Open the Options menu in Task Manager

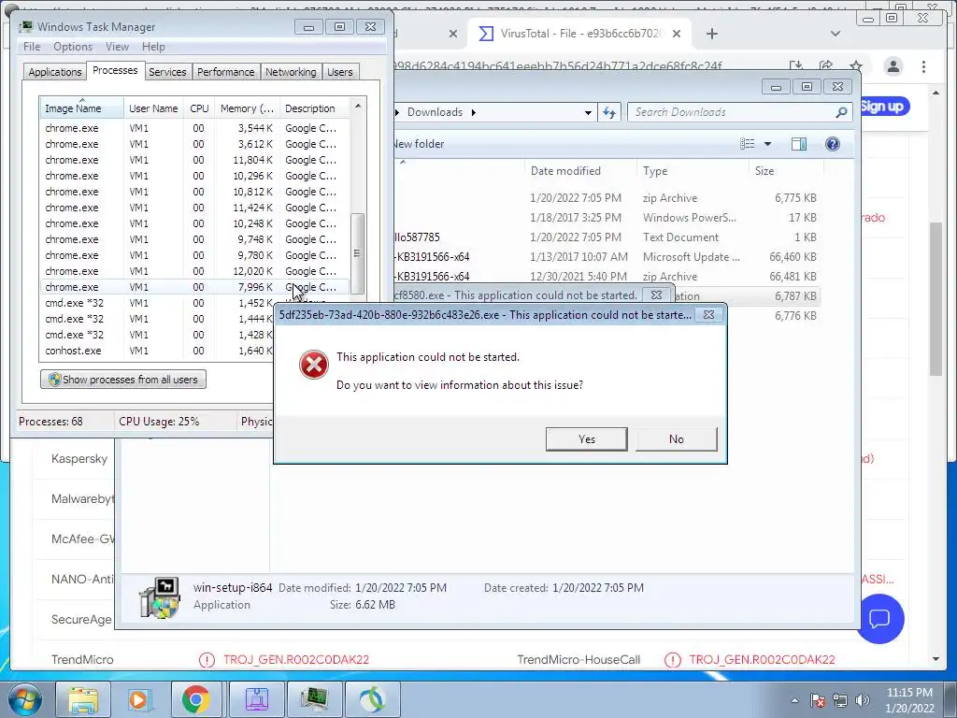[73, 47]
